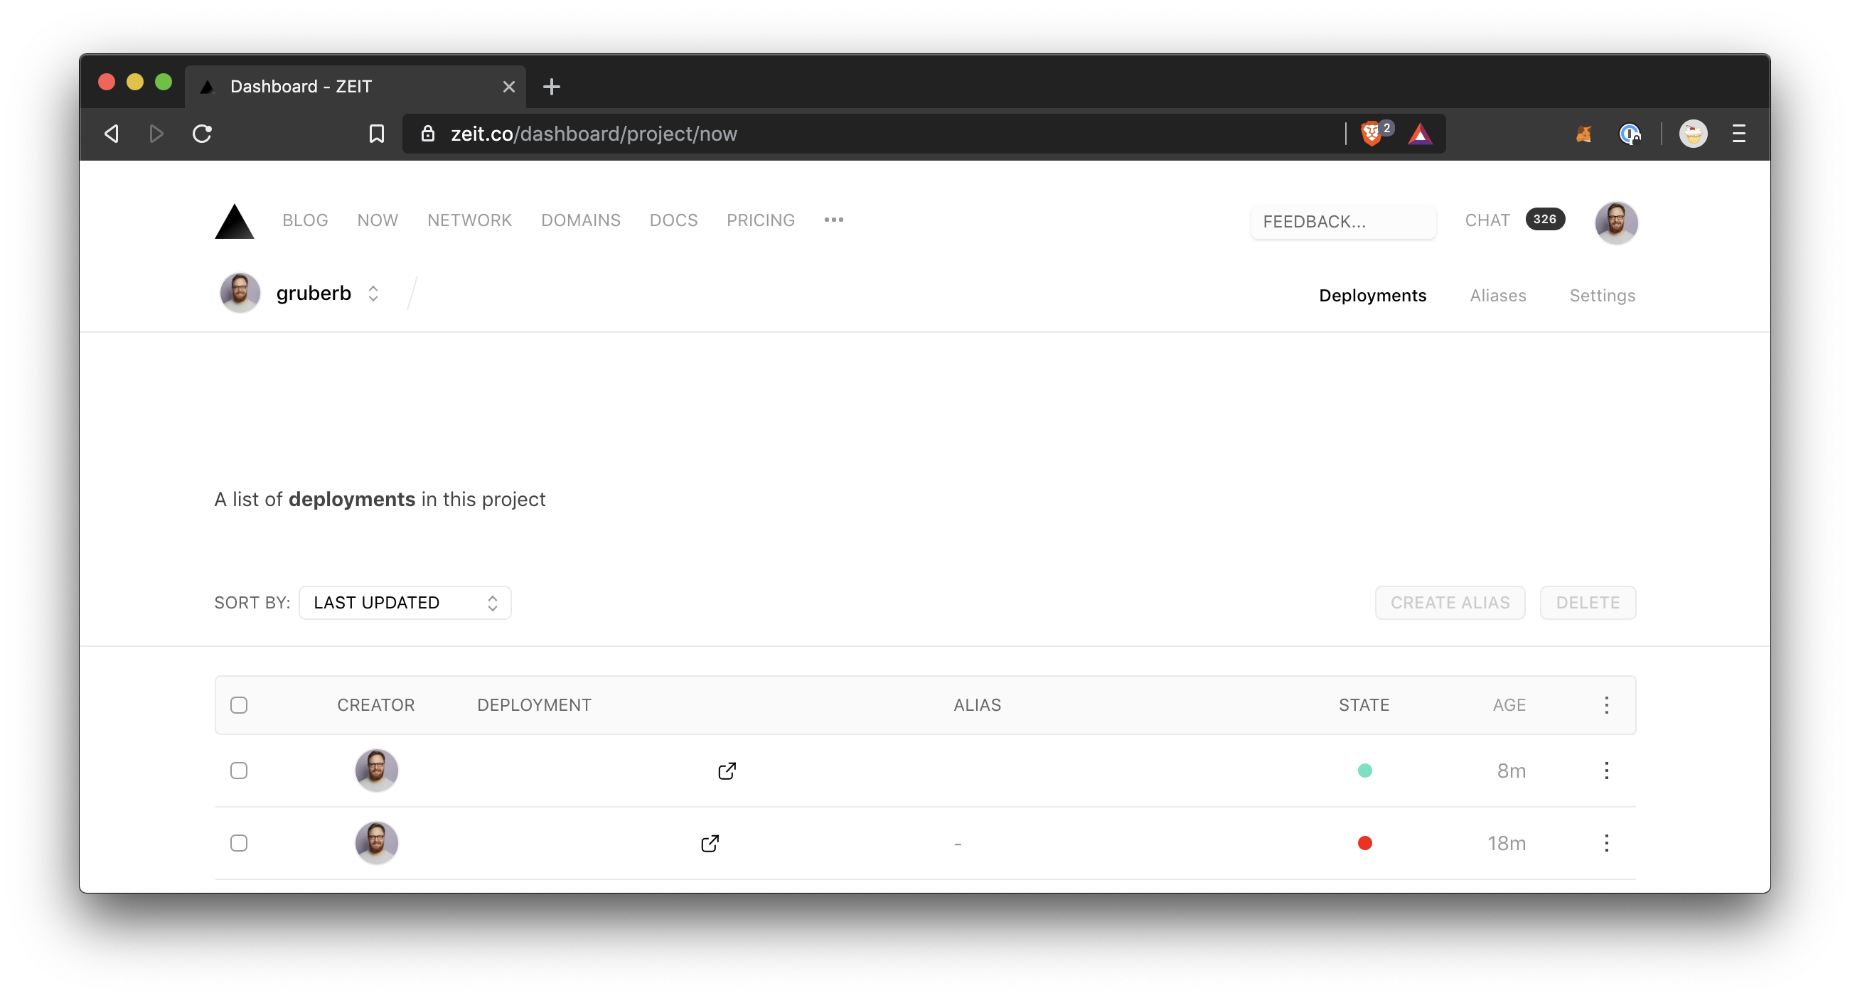Open the more options menu for 8m deployment
The height and width of the screenshot is (998, 1850).
[1607, 771]
